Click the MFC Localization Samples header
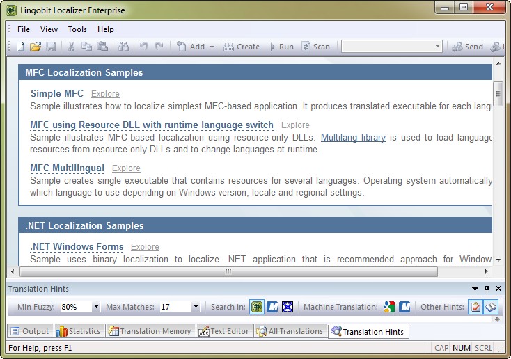 [255, 72]
